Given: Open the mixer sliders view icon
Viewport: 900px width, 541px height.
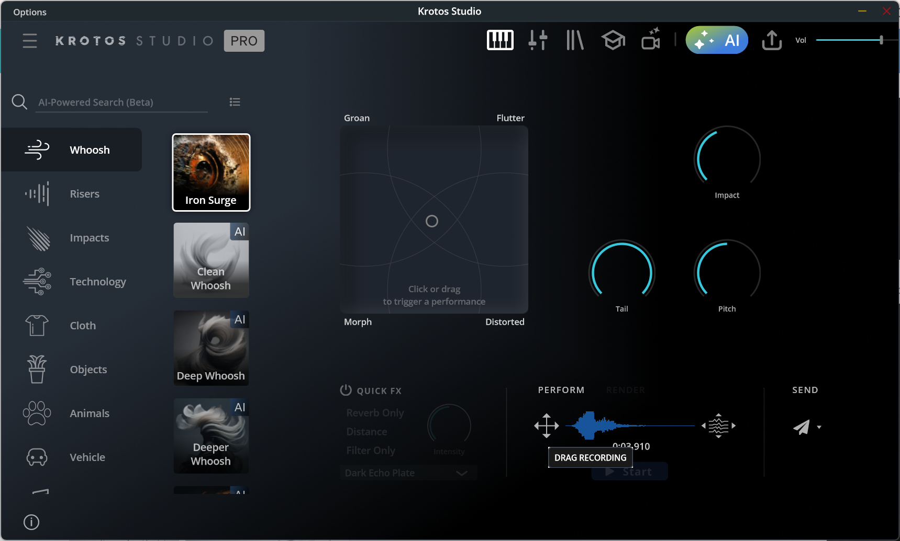Looking at the screenshot, I should [x=538, y=40].
